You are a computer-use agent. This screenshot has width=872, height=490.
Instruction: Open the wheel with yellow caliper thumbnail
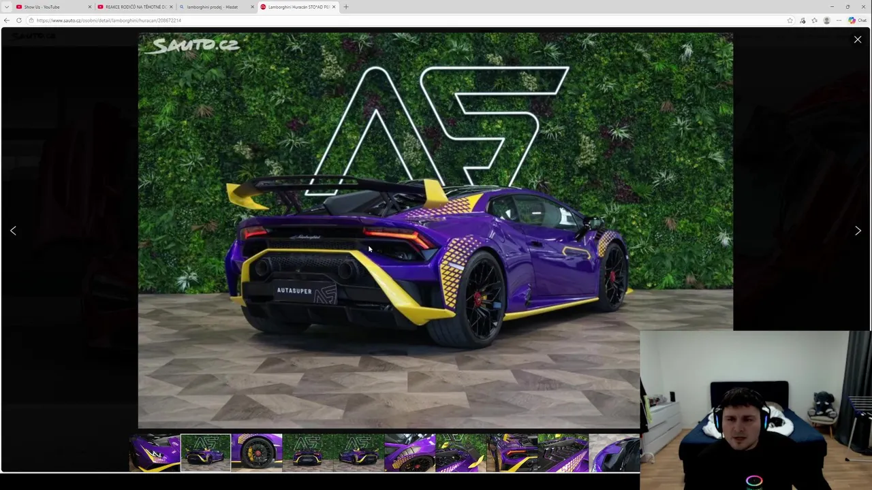point(257,453)
